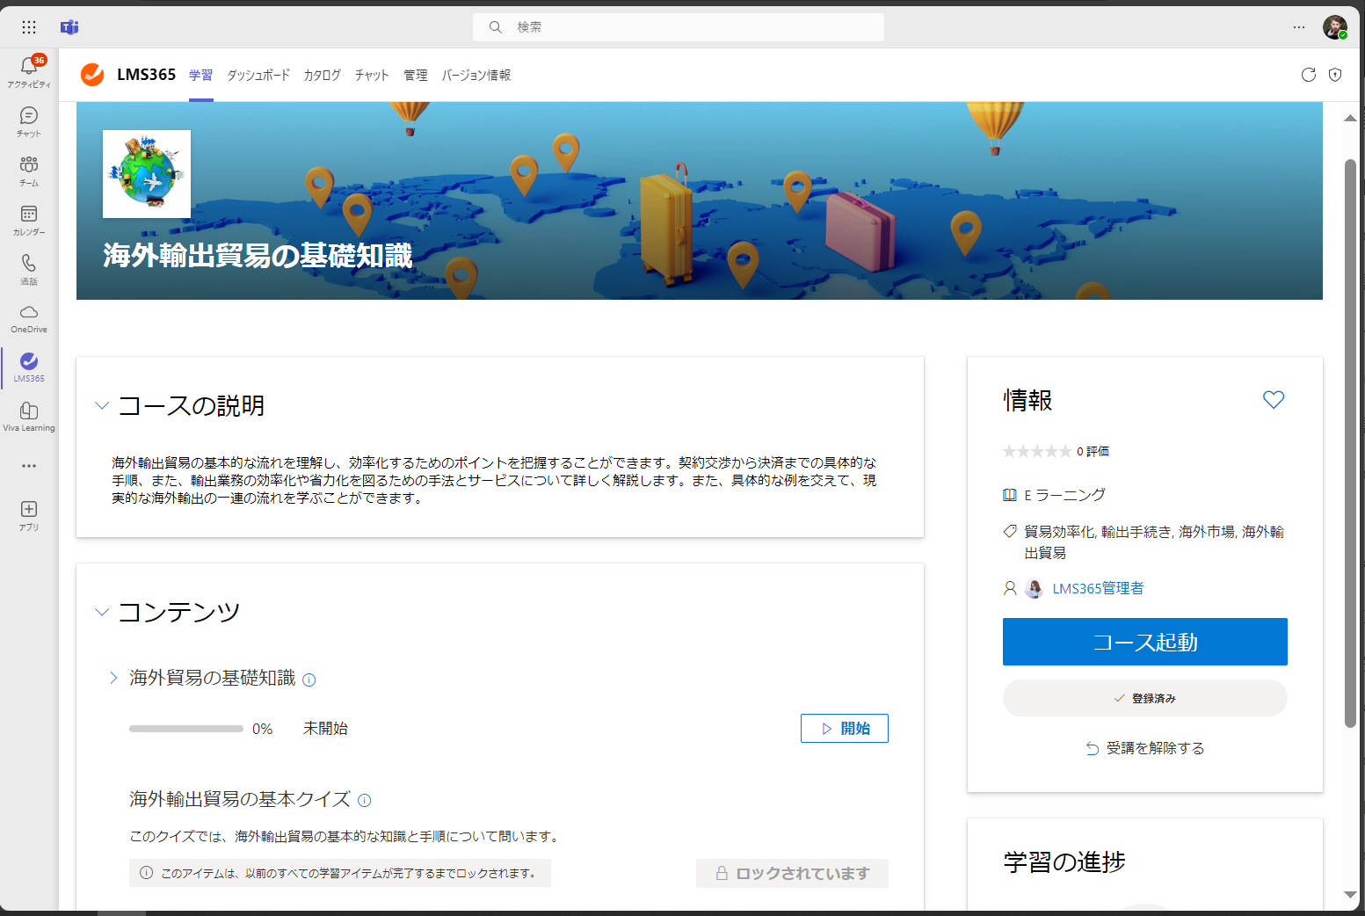This screenshot has width=1365, height=916.
Task: Open Calls (通話) in the sidebar
Action: (29, 270)
